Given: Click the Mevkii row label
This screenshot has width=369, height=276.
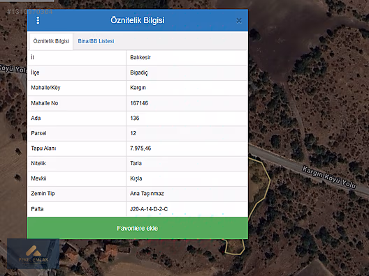Looking at the screenshot, I should (x=38, y=178).
